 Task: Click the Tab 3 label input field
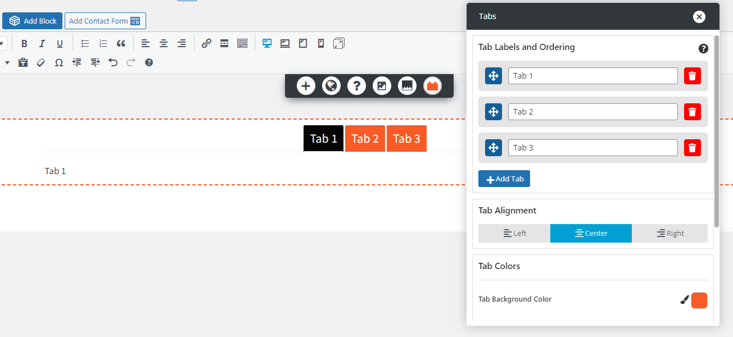(592, 148)
